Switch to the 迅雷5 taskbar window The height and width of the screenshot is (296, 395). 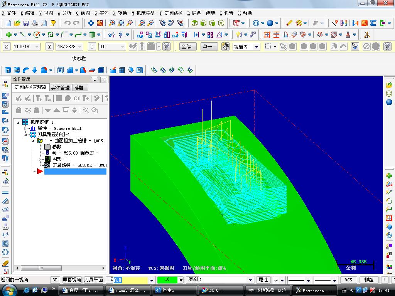tap(175, 291)
